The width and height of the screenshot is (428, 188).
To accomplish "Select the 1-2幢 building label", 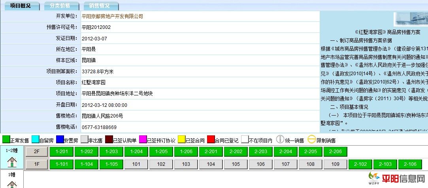I will pos(11,150).
